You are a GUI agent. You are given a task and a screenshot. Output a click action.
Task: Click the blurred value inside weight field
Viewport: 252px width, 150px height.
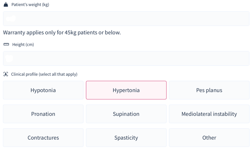11,18
